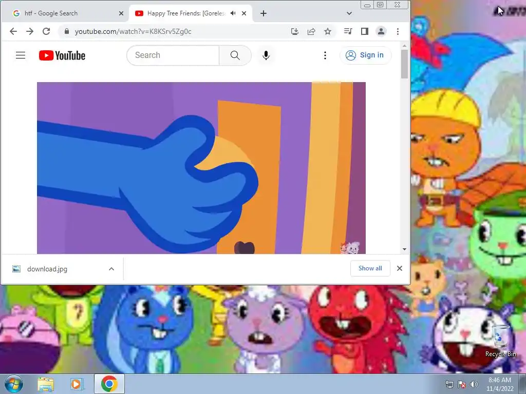Click the address bar URL youtube.com/watch
526x394 pixels.
133,31
